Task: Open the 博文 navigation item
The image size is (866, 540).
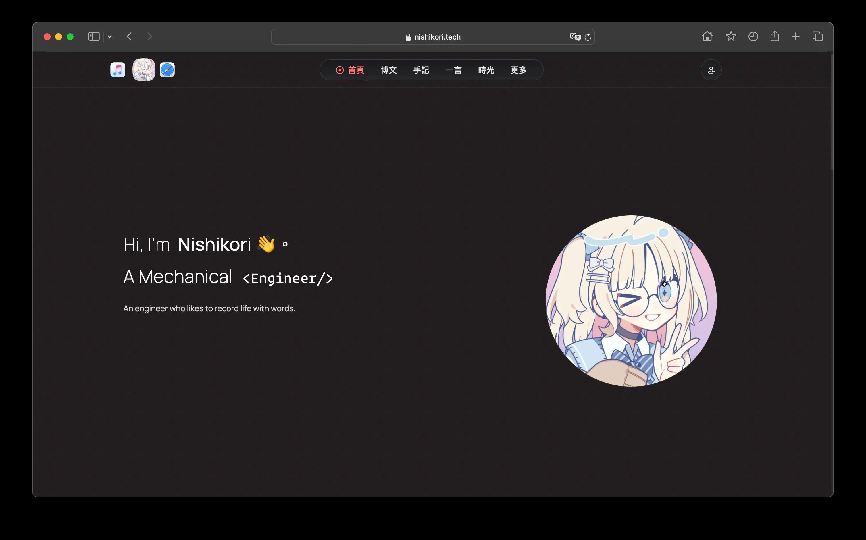Action: [x=389, y=70]
